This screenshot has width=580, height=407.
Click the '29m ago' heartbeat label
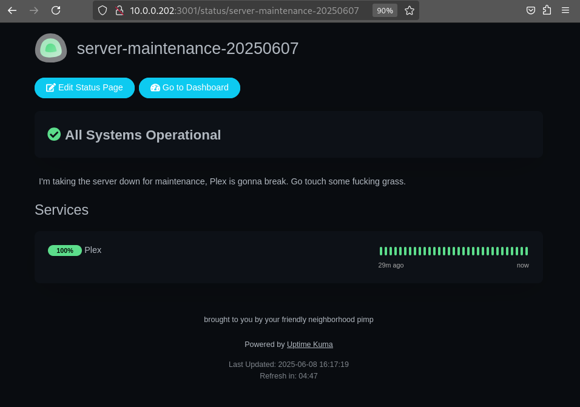tap(391, 266)
